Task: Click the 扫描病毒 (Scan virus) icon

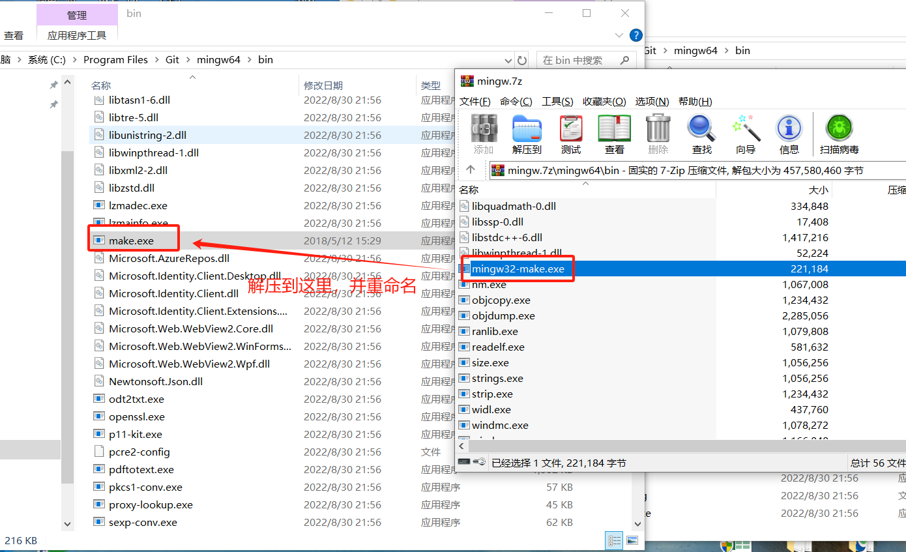Action: pos(839,134)
